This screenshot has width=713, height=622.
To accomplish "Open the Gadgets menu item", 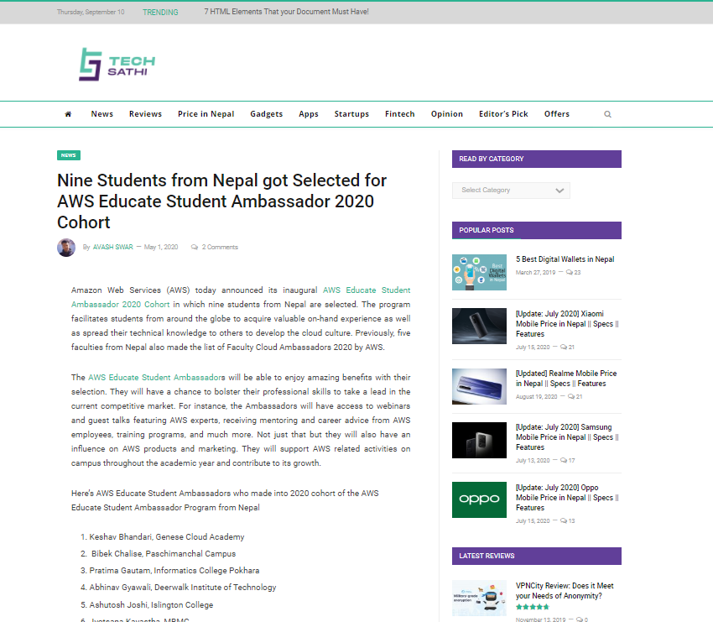I will (267, 114).
